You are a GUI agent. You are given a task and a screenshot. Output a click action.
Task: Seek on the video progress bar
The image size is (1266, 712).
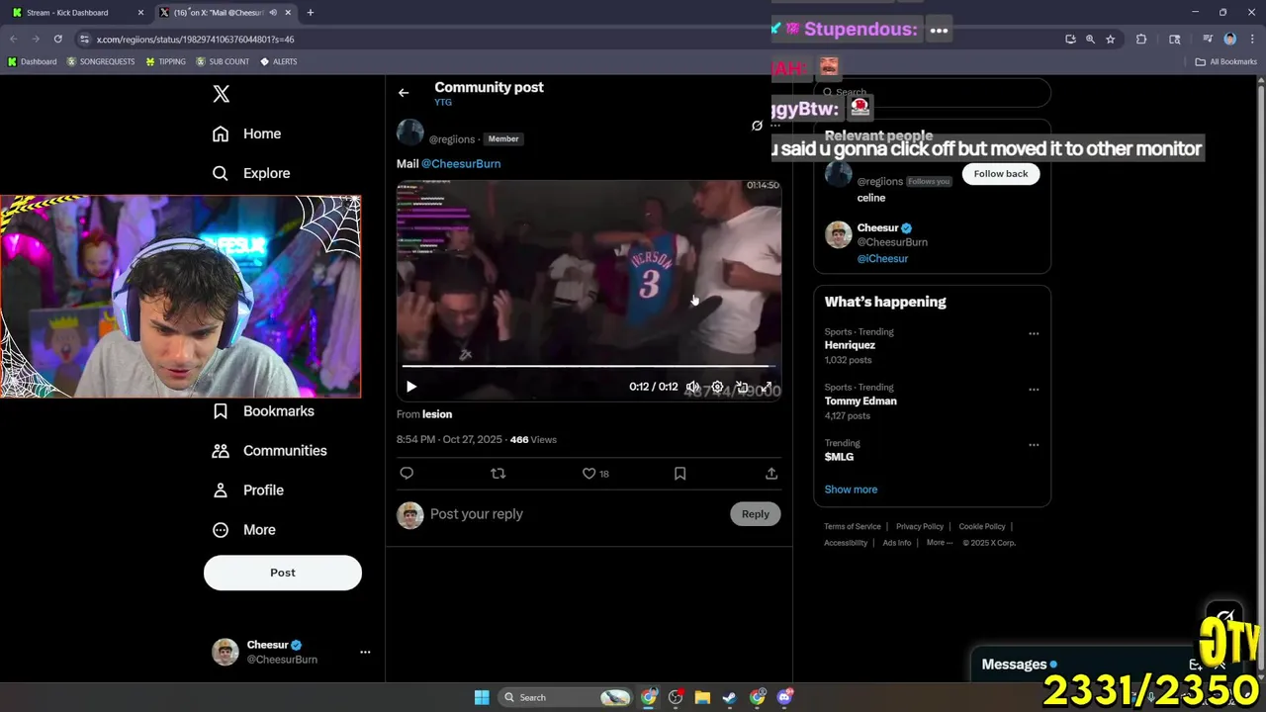588,367
